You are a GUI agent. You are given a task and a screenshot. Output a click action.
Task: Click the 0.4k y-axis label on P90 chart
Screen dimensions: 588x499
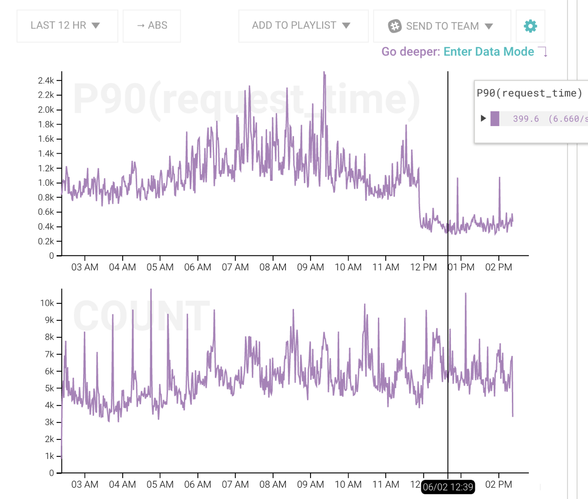point(46,227)
